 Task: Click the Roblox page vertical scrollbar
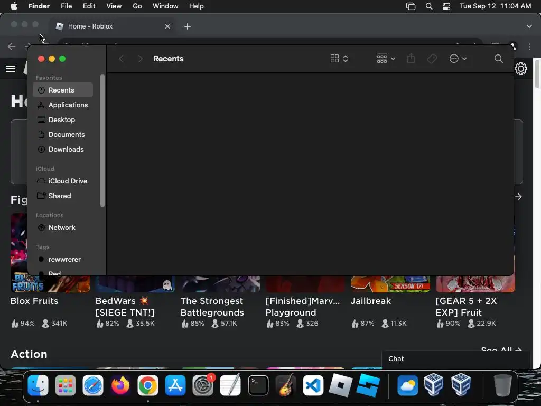click(x=537, y=73)
